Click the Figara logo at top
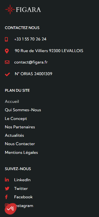99x217 pixels. [23, 9]
